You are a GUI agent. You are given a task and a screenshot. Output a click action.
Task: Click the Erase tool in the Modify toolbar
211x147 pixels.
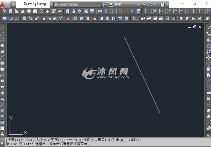(208, 28)
